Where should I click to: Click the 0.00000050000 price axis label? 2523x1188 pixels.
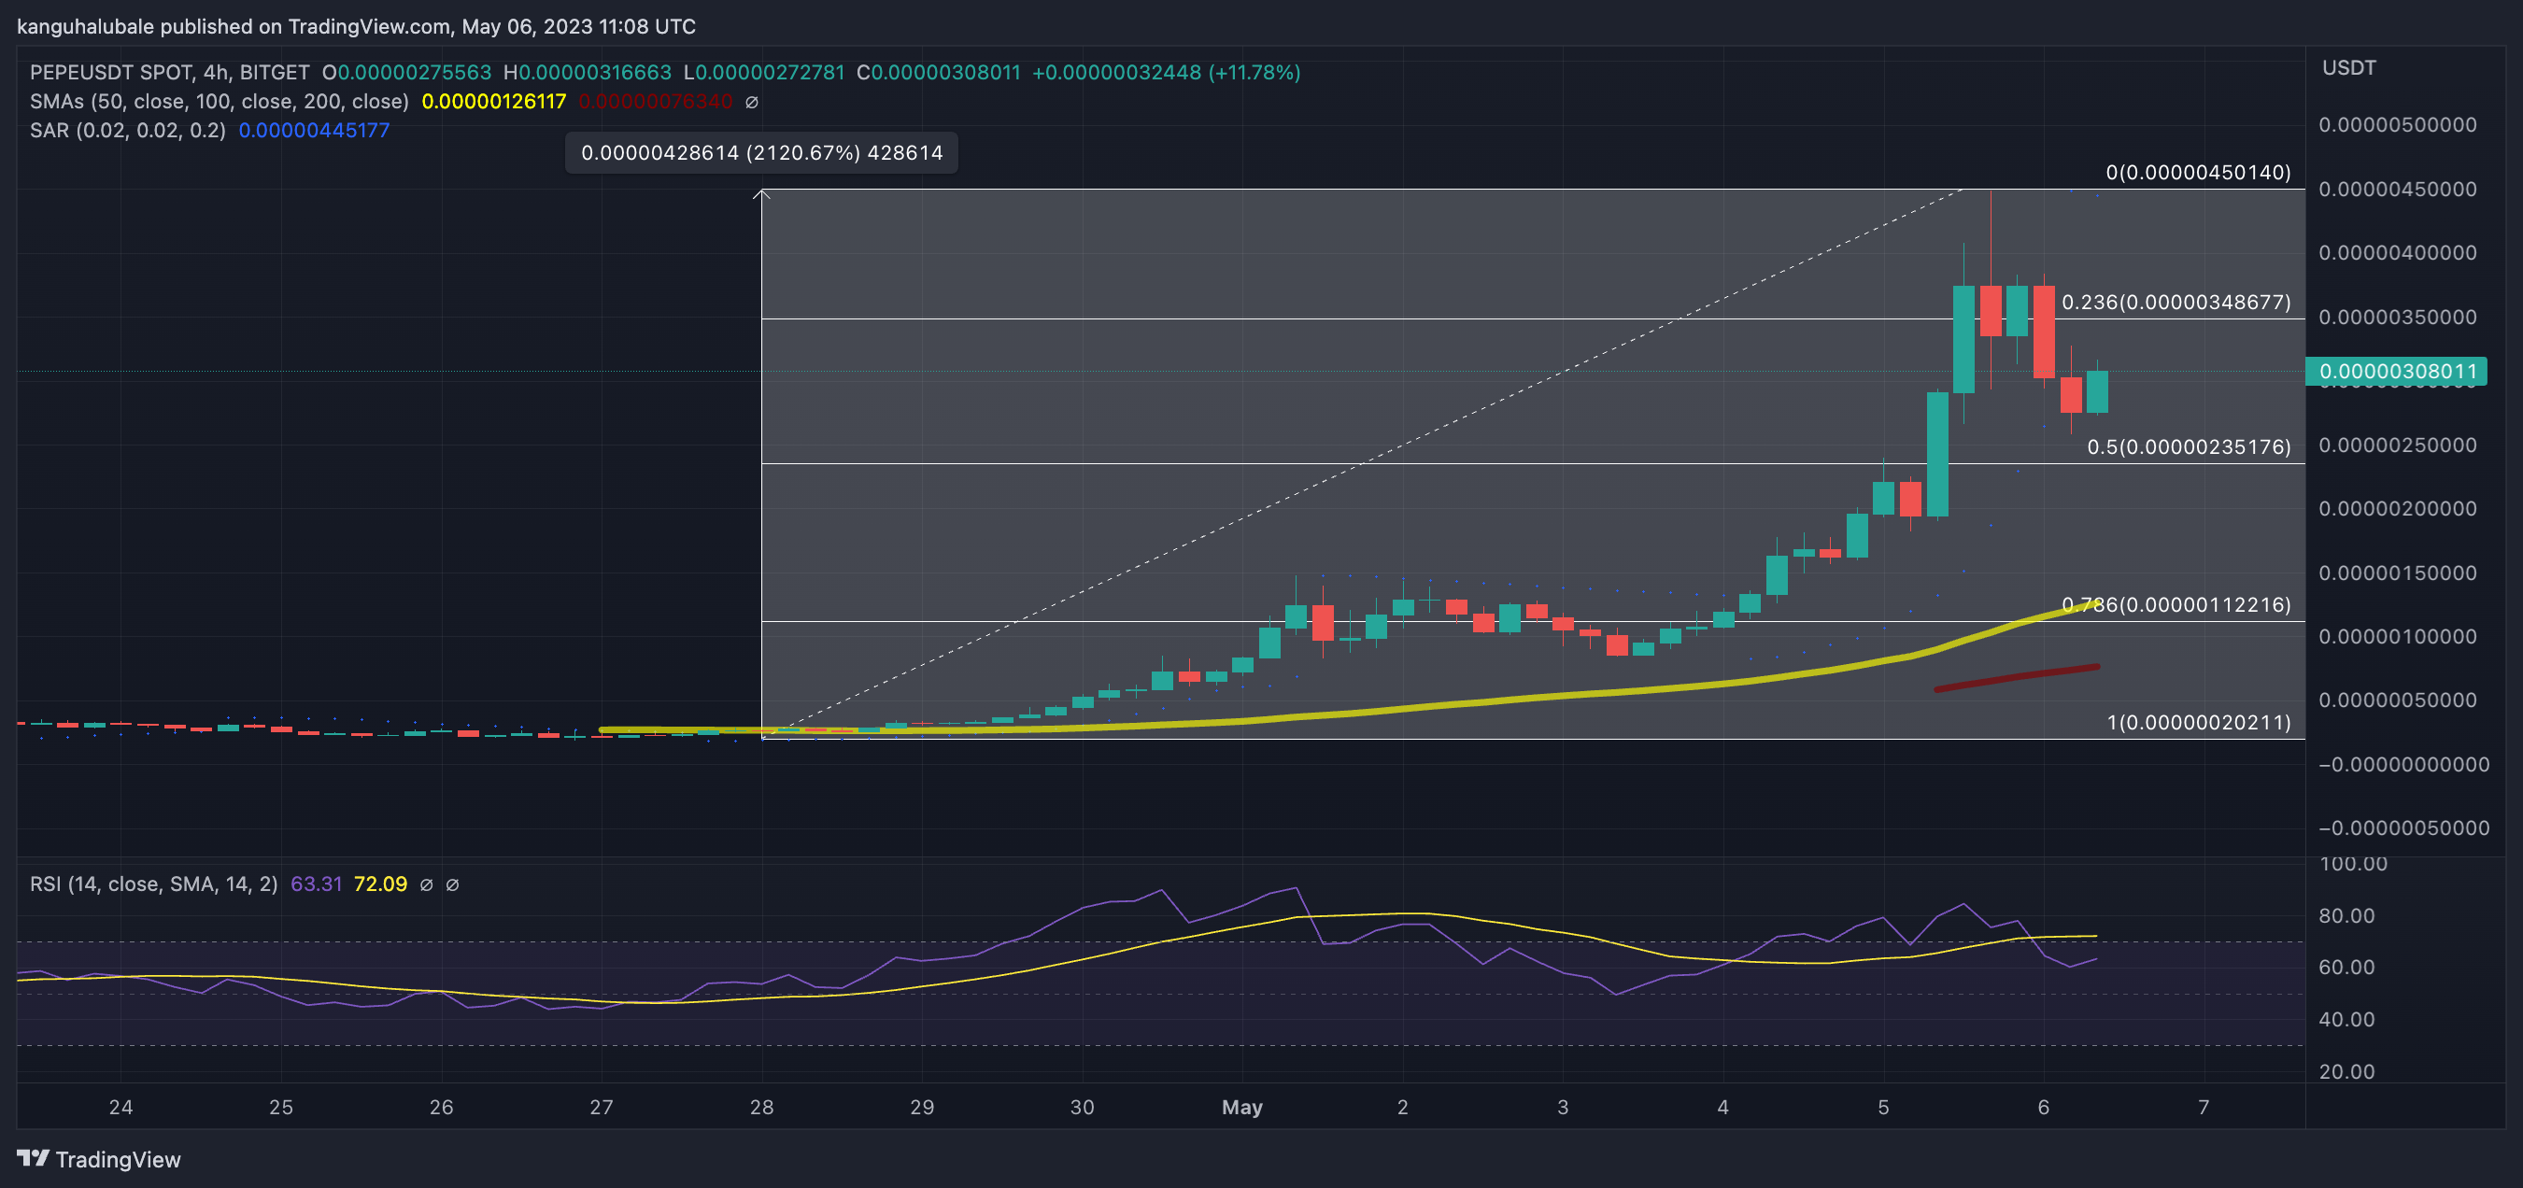pyautogui.click(x=2398, y=700)
